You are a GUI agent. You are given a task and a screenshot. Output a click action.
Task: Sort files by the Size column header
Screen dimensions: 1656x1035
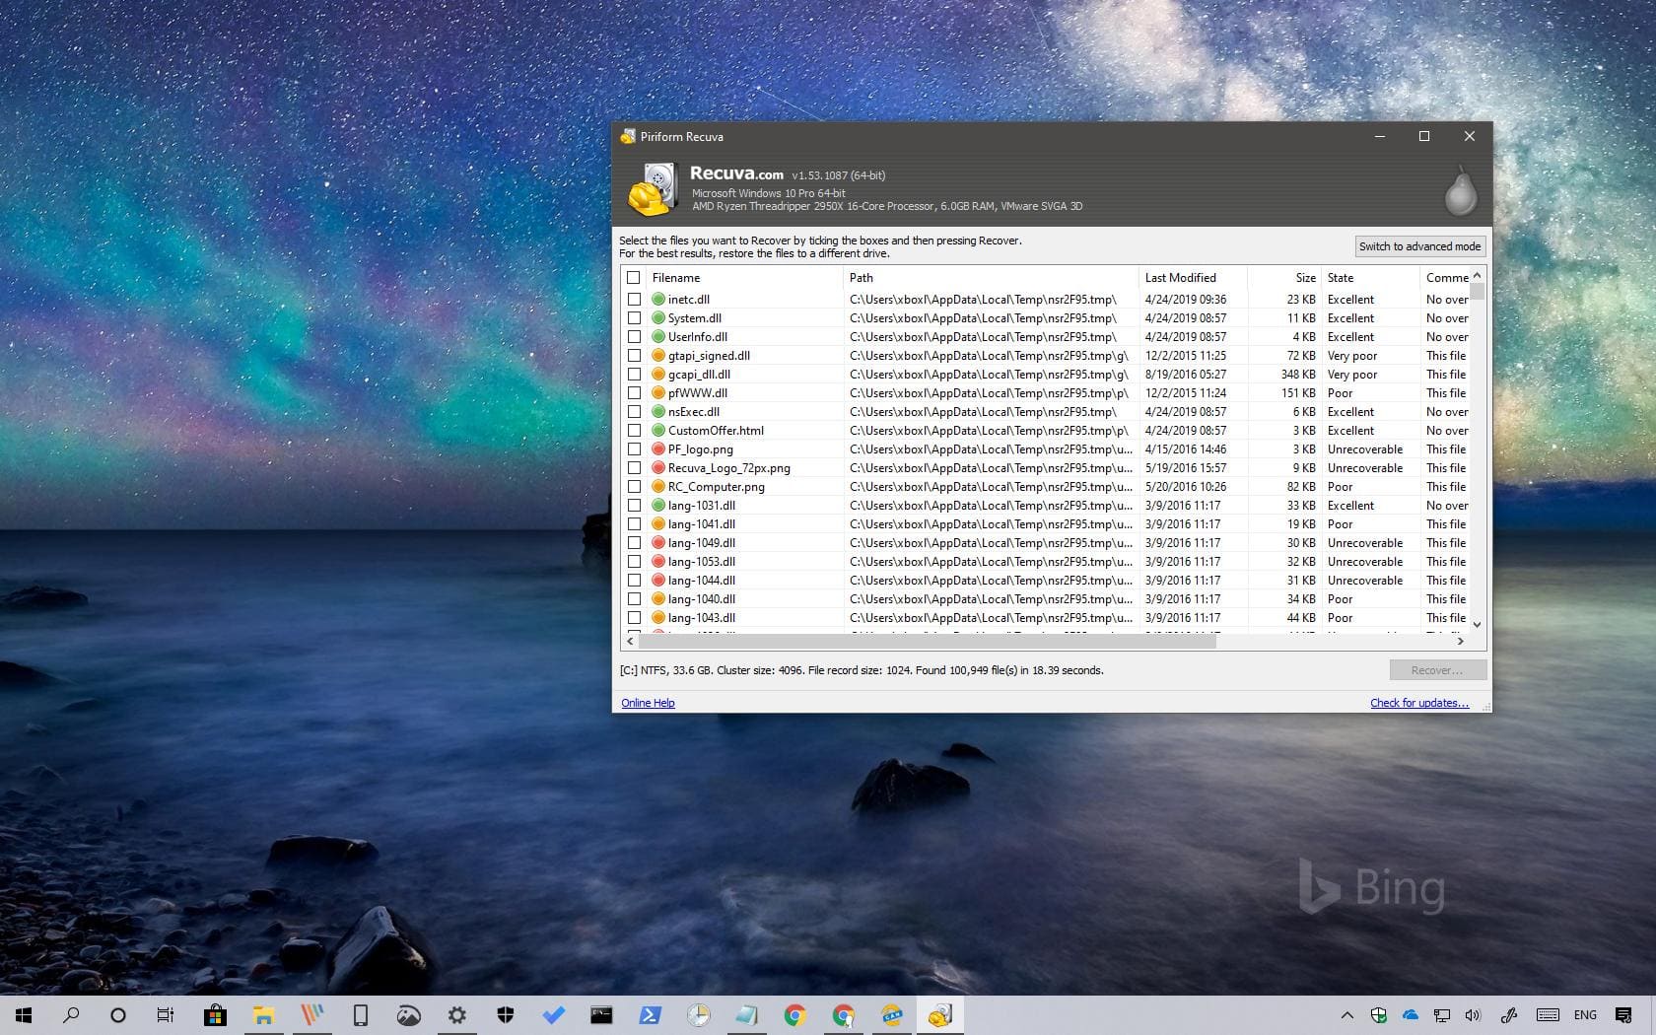point(1305,278)
